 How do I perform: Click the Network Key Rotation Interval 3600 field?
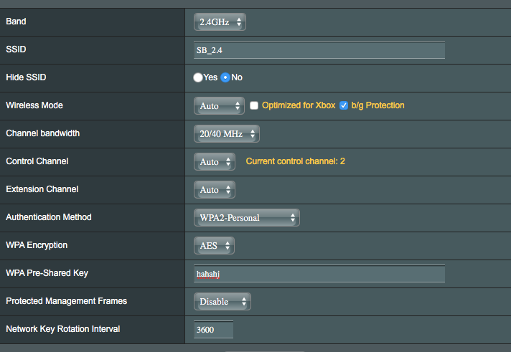point(214,330)
